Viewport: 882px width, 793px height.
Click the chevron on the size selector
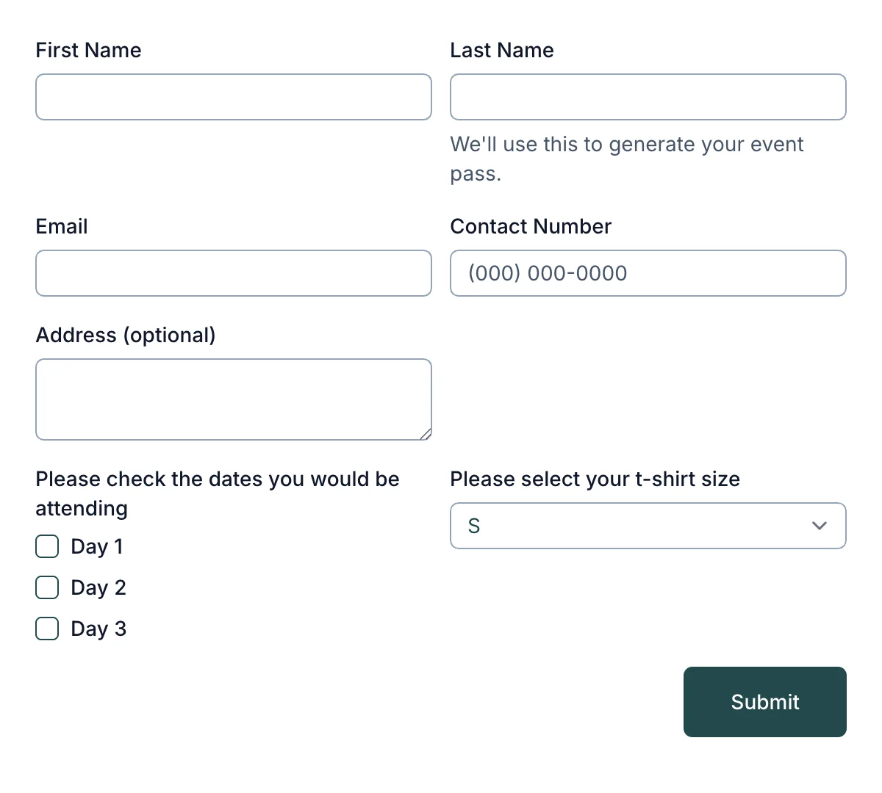tap(819, 526)
